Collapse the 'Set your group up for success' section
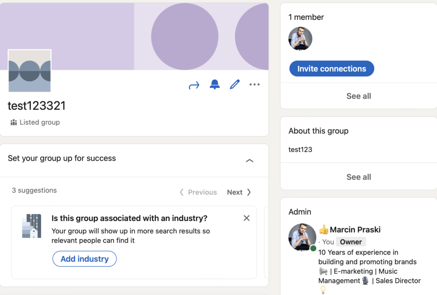Image resolution: width=437 pixels, height=295 pixels. [x=250, y=160]
